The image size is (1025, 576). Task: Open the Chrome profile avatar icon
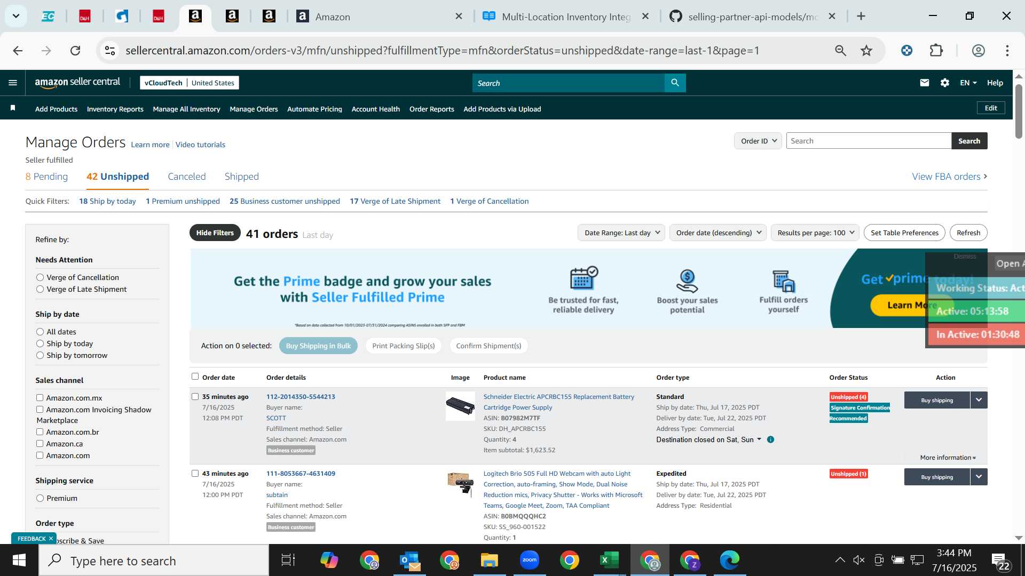point(978,51)
